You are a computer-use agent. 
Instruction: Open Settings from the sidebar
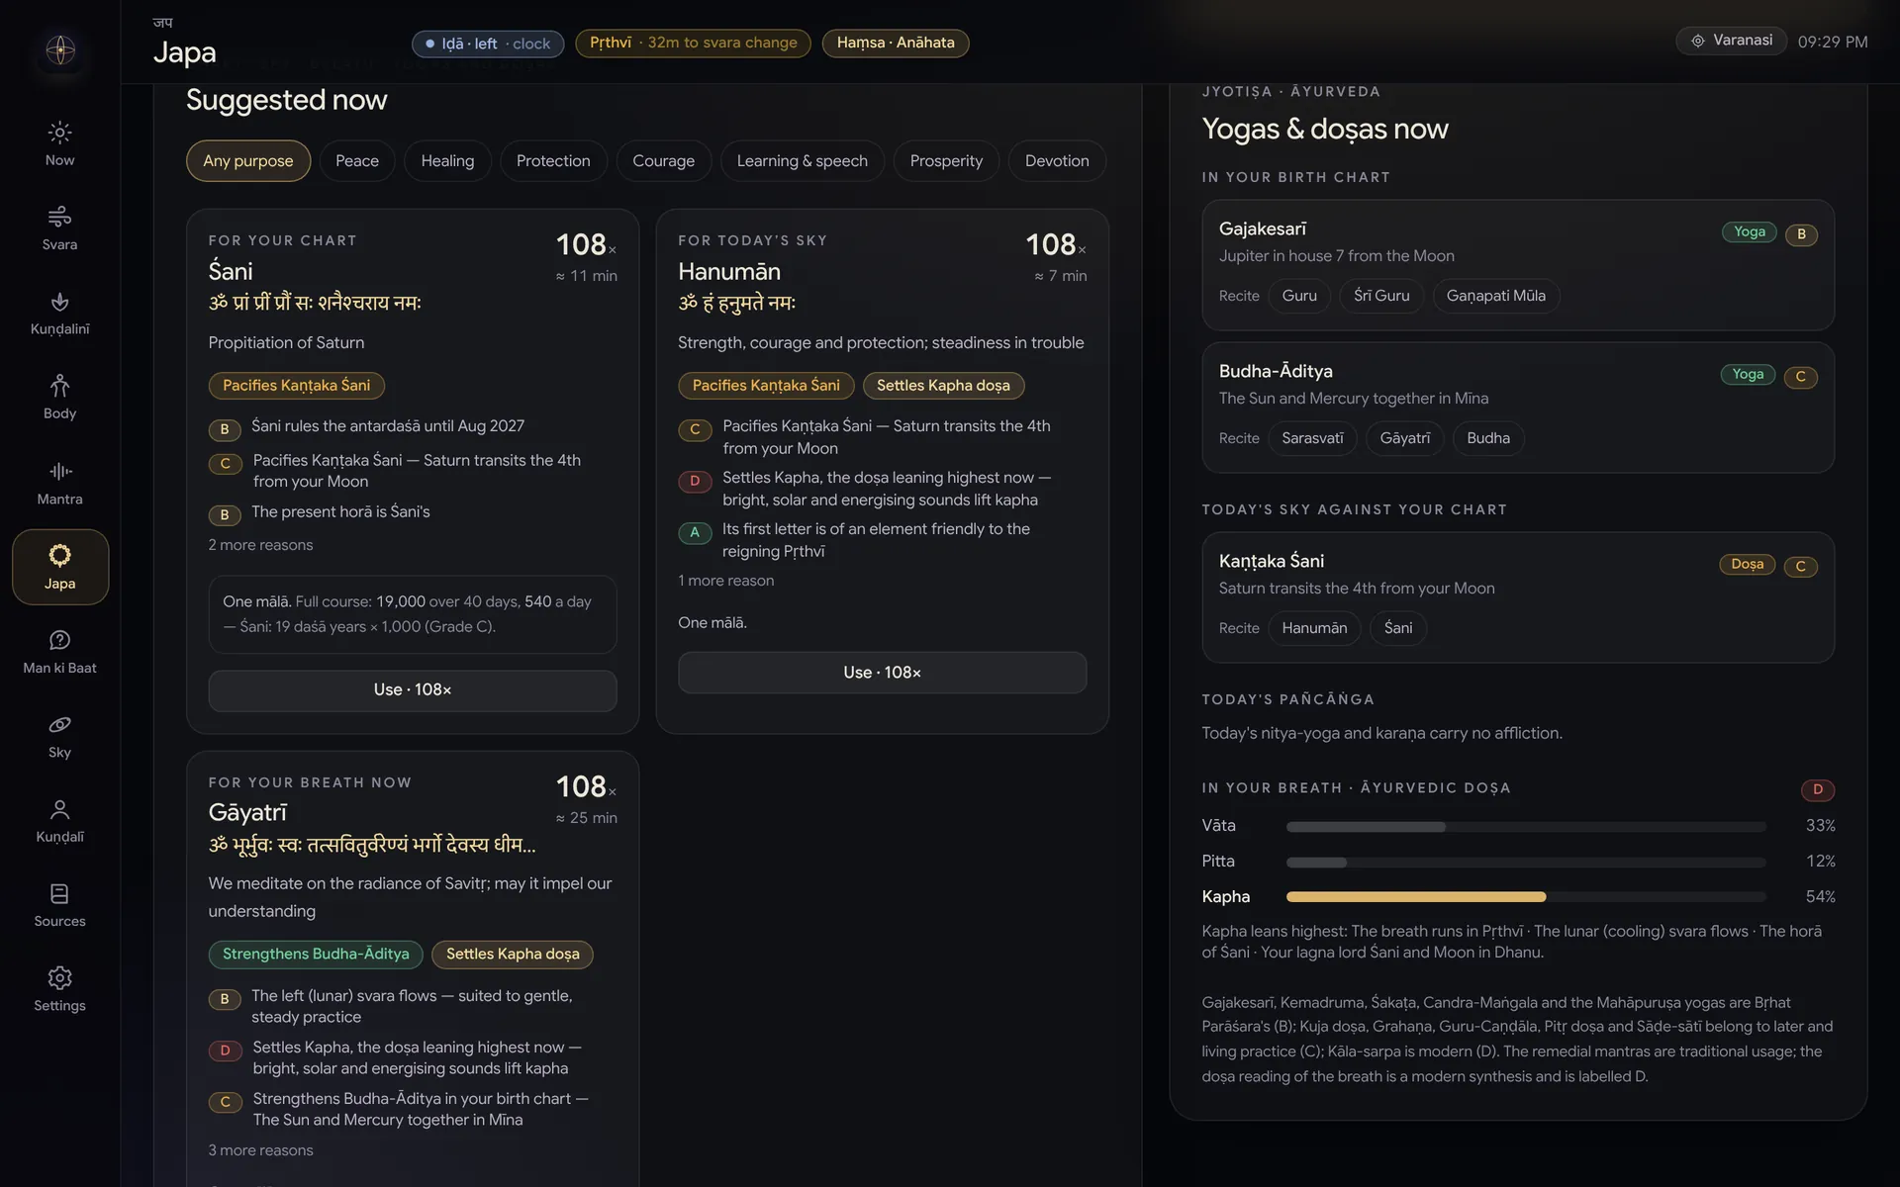pyautogui.click(x=59, y=990)
